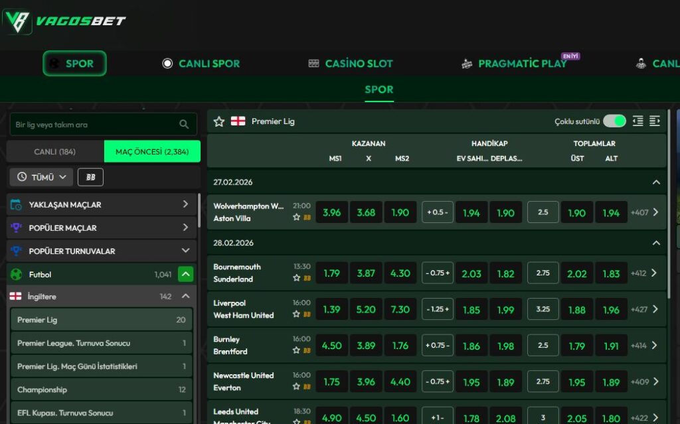Open the Spor main tab

click(x=74, y=63)
